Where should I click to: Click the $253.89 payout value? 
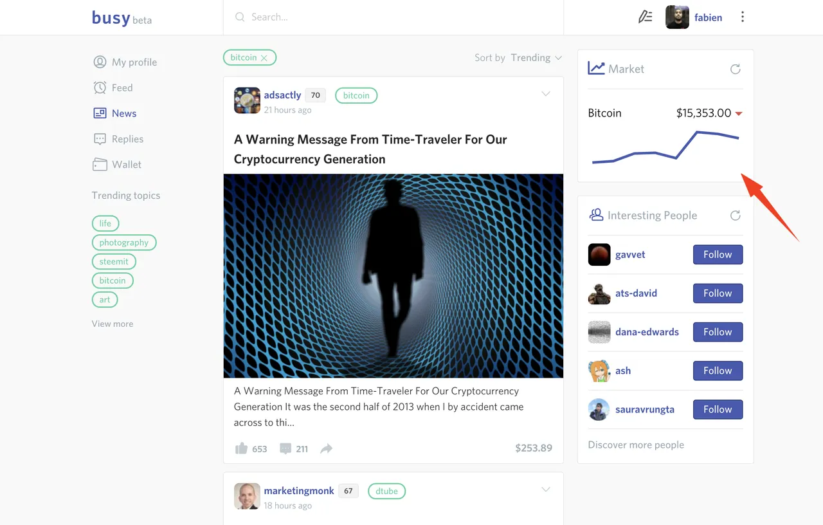tap(534, 448)
